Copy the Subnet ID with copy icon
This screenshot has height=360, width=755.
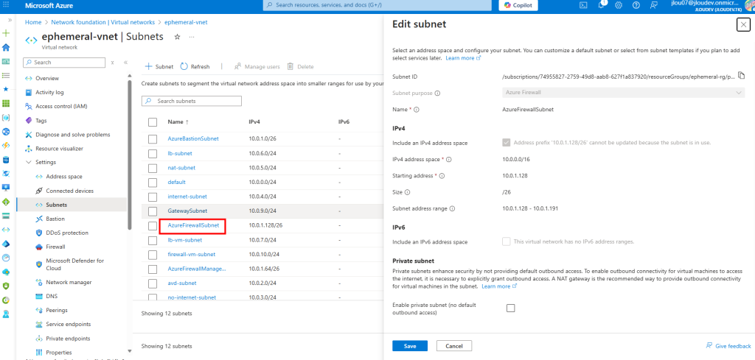coord(742,76)
